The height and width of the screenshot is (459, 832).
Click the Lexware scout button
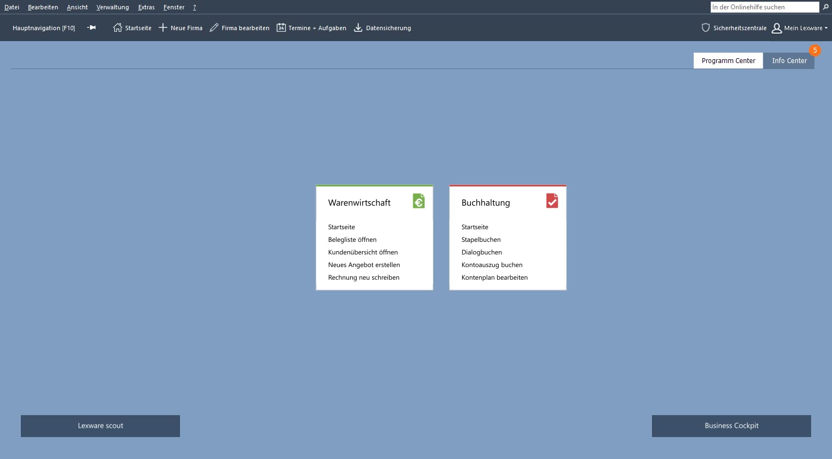(x=100, y=426)
